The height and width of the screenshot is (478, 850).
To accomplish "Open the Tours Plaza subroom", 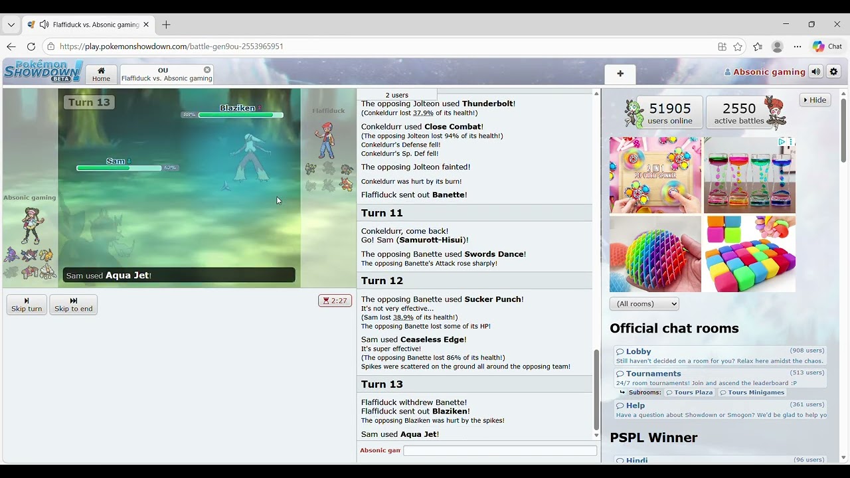I will (689, 392).
